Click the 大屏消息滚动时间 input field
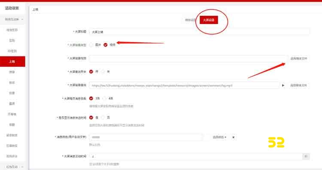322x170 pixels. click(196, 156)
